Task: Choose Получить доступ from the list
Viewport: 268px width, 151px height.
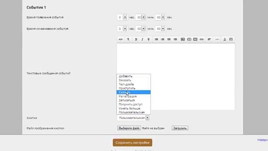Action: click(134, 104)
